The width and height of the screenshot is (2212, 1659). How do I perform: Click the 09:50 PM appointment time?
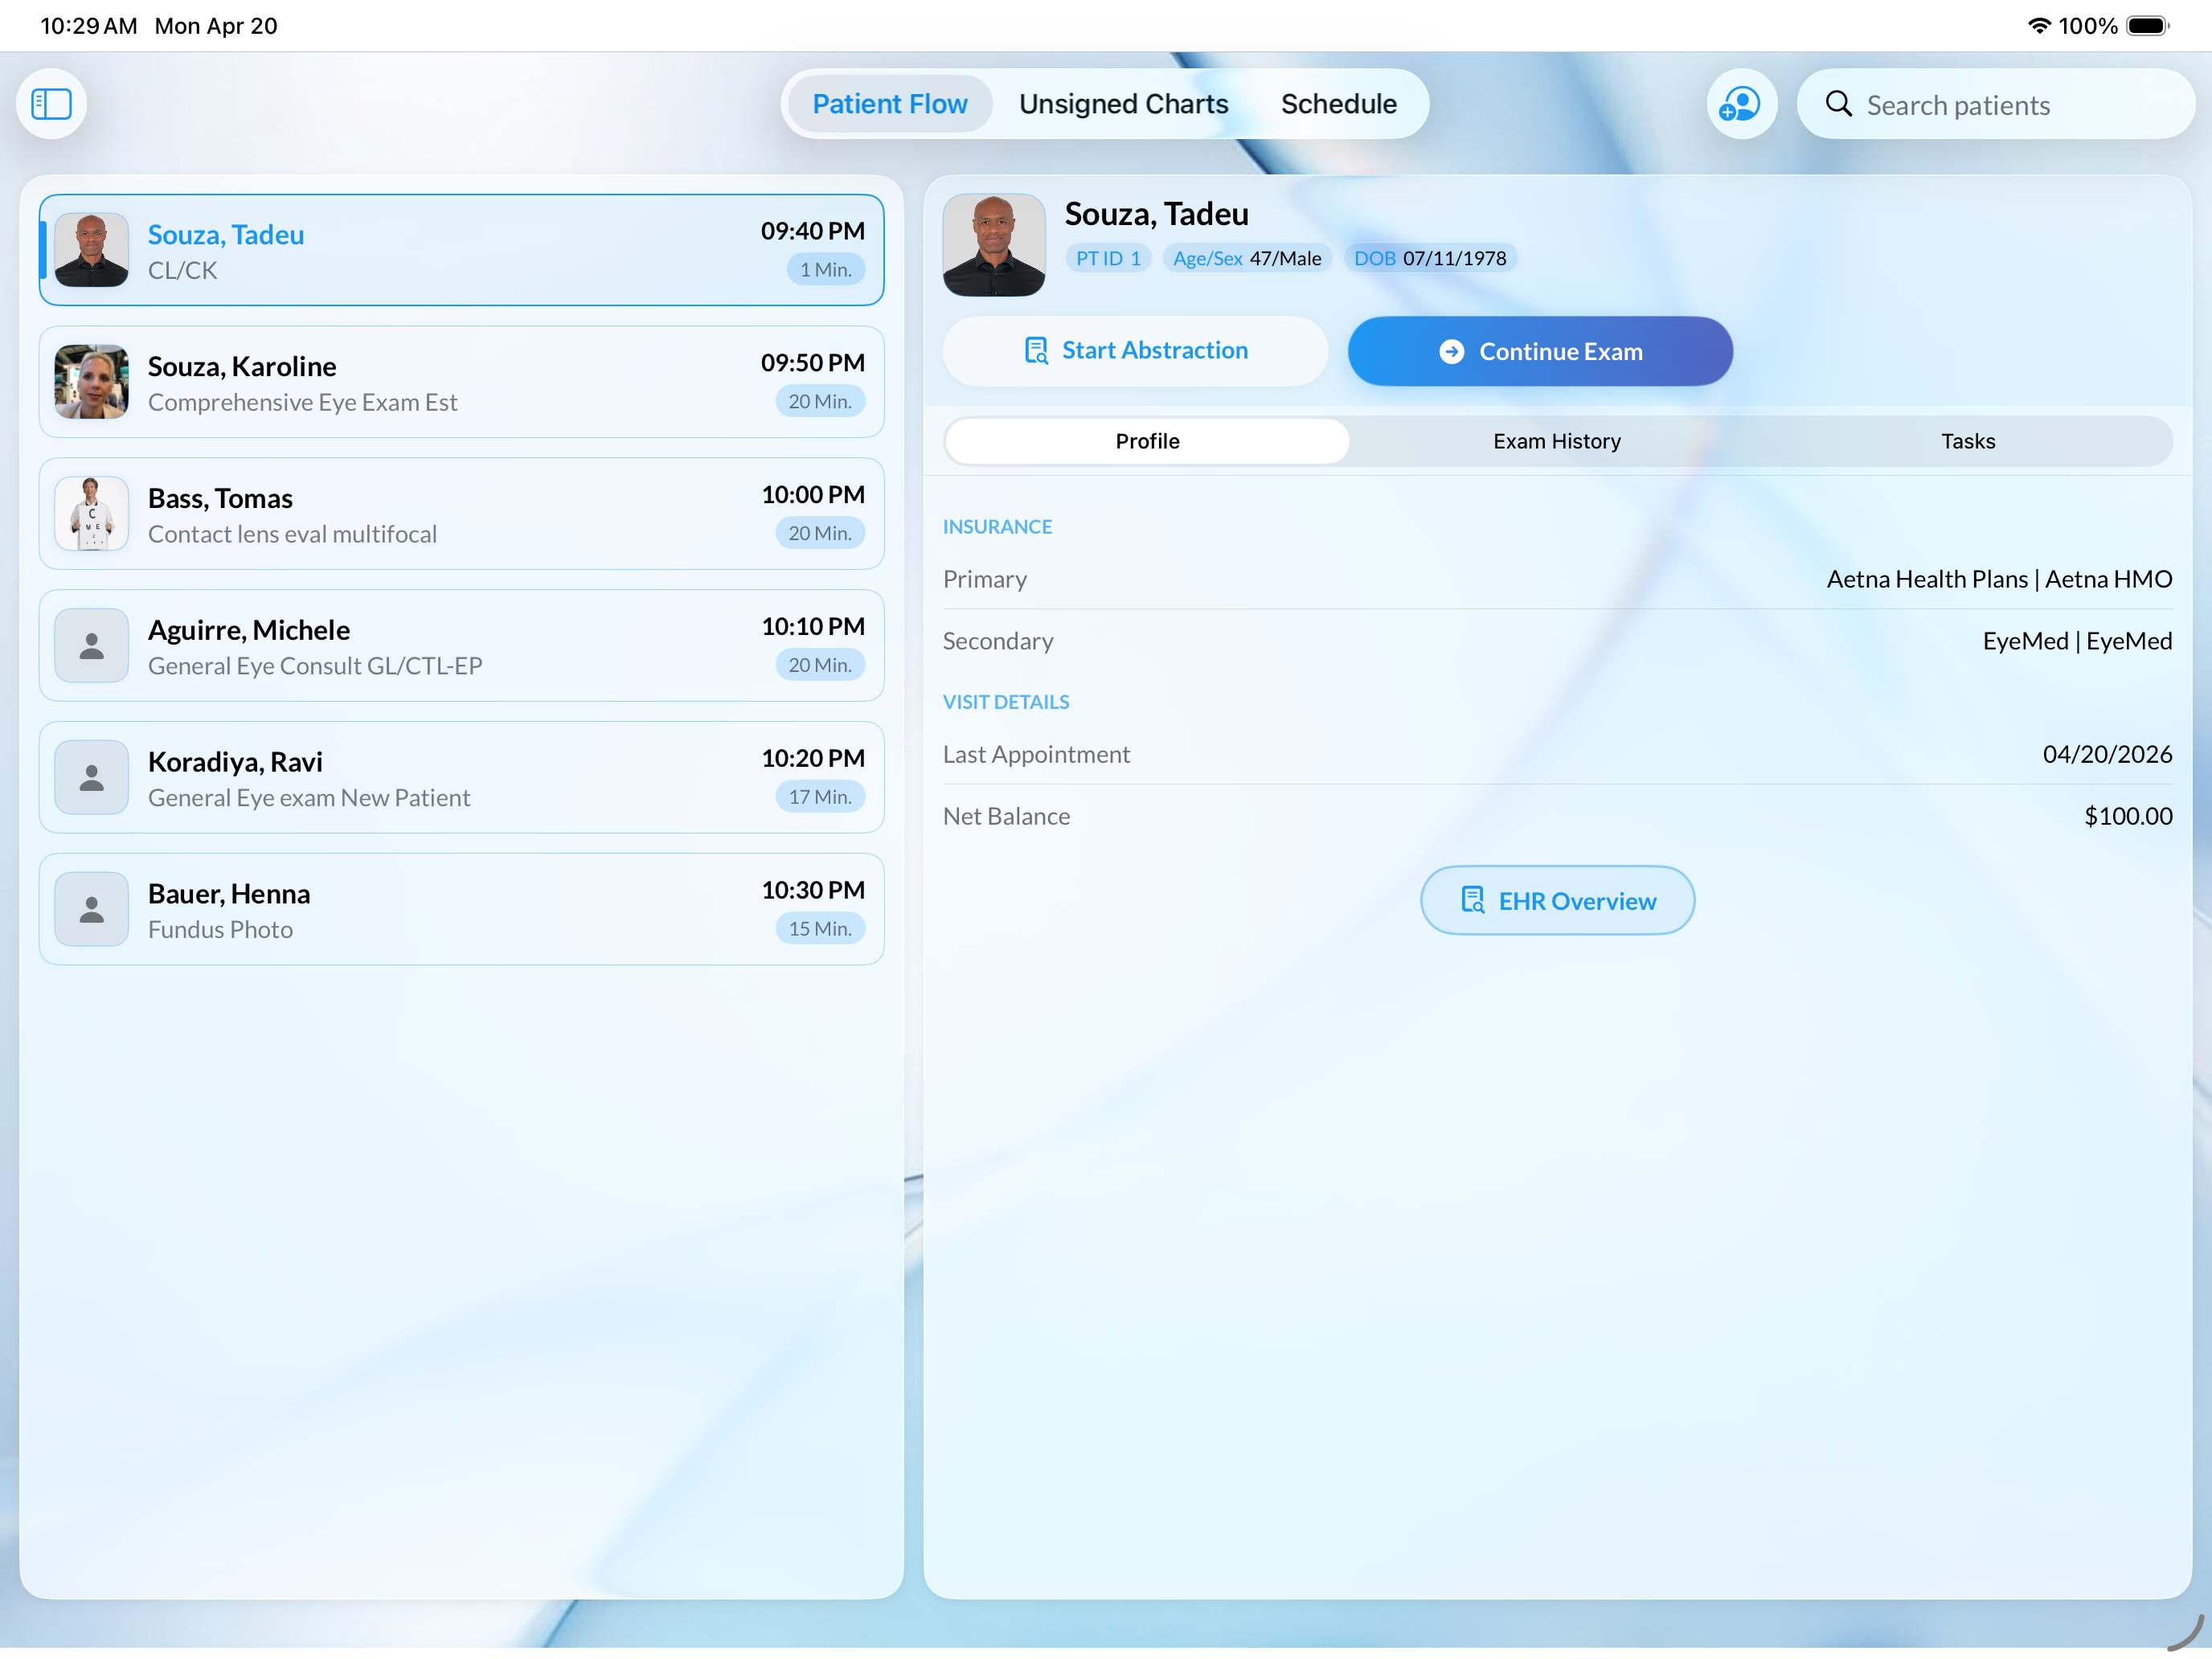pyautogui.click(x=812, y=363)
